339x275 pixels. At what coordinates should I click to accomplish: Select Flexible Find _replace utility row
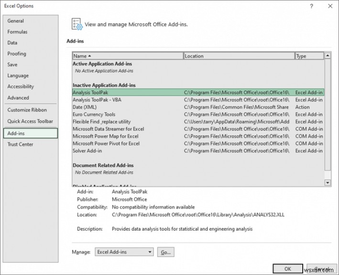[x=198, y=122]
